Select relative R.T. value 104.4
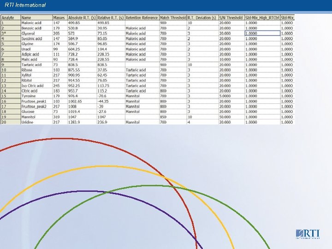Viewport: 332px width, 249px height. coord(111,49)
